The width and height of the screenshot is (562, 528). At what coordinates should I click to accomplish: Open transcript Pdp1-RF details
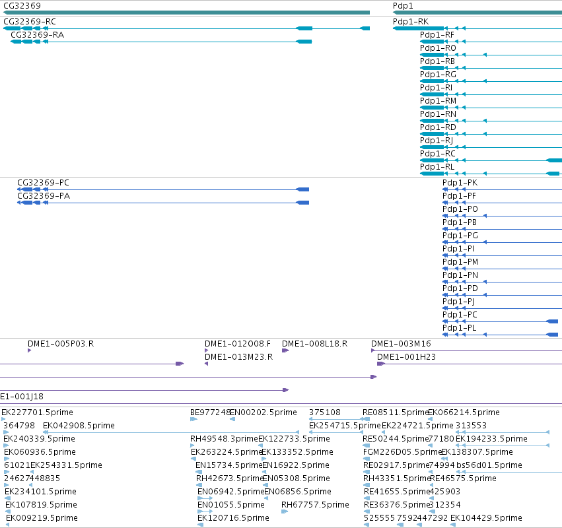(x=437, y=35)
